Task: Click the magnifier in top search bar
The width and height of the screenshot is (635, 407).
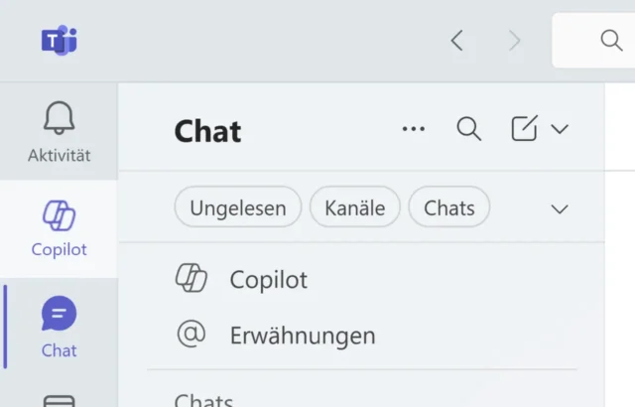Action: pyautogui.click(x=611, y=40)
